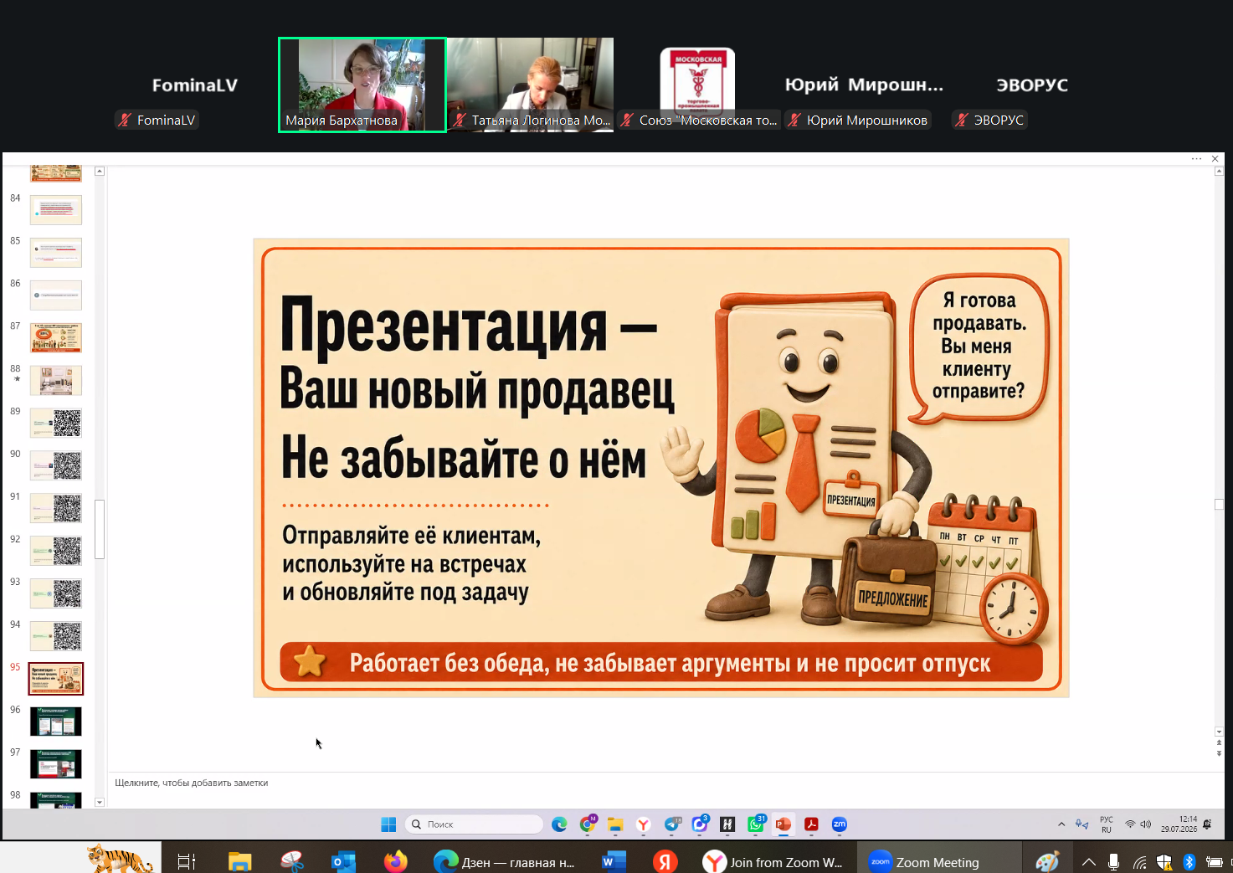Click Yandex Browser icon beside Telegram
This screenshot has height=873, width=1233.
pos(643,824)
